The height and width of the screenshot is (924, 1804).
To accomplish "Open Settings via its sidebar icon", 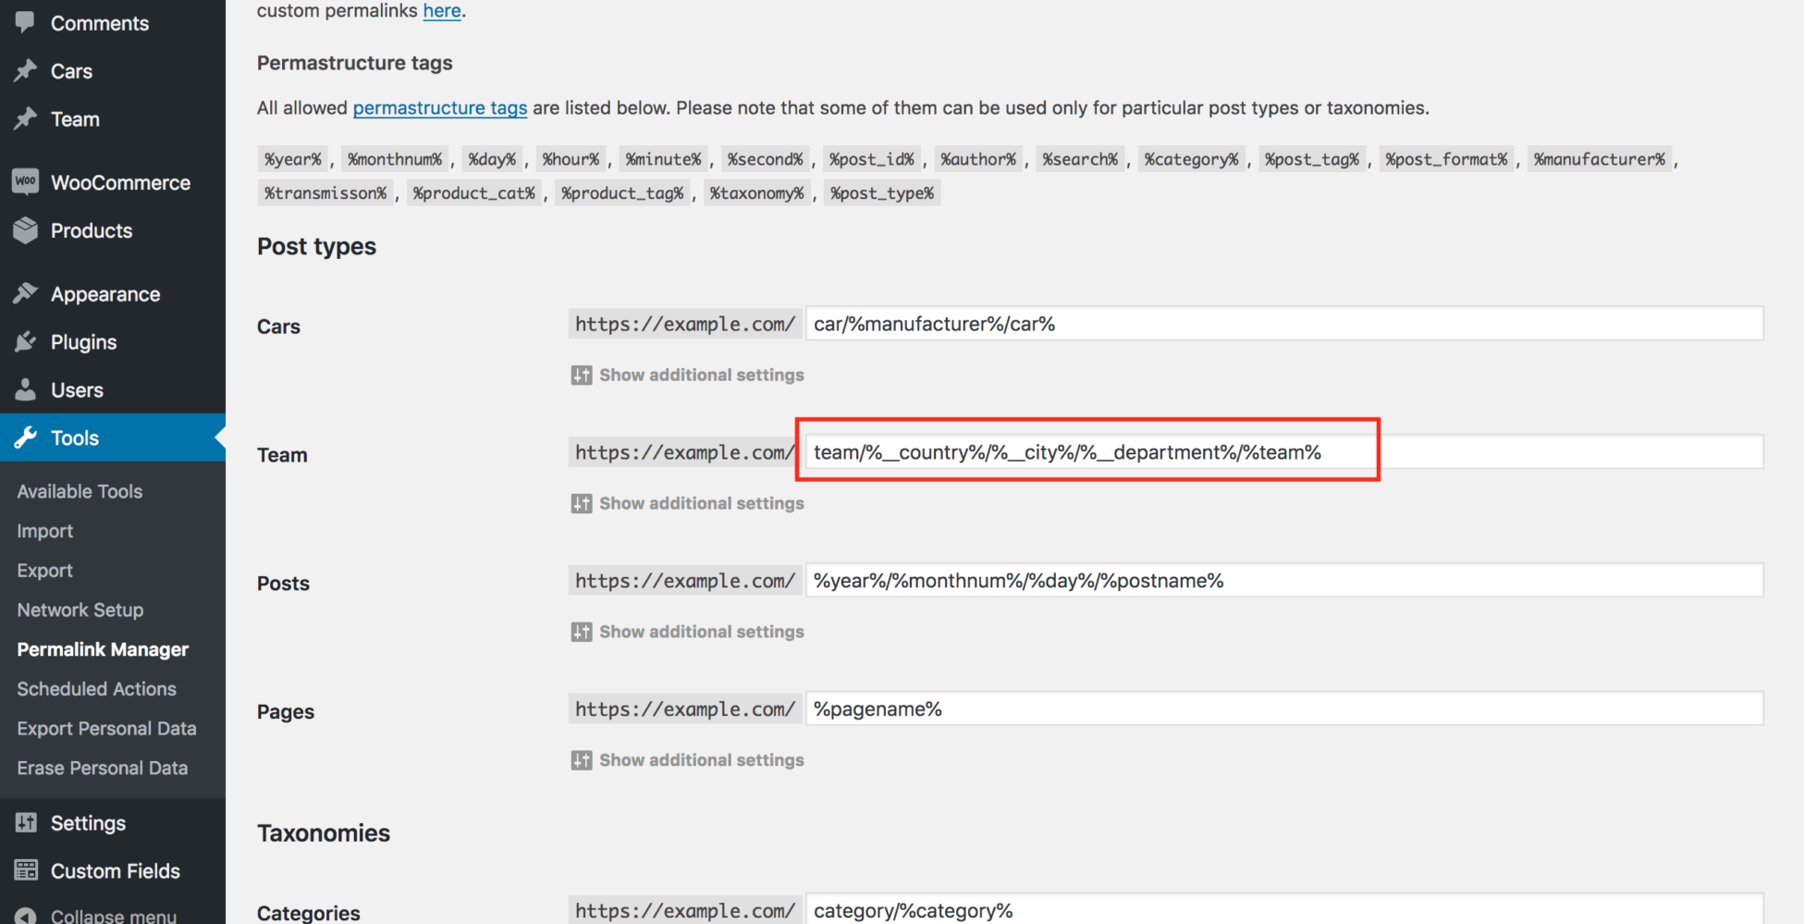I will [26, 822].
